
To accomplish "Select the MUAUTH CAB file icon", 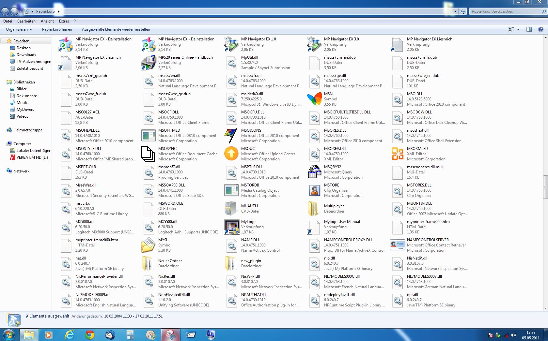I will (x=231, y=209).
